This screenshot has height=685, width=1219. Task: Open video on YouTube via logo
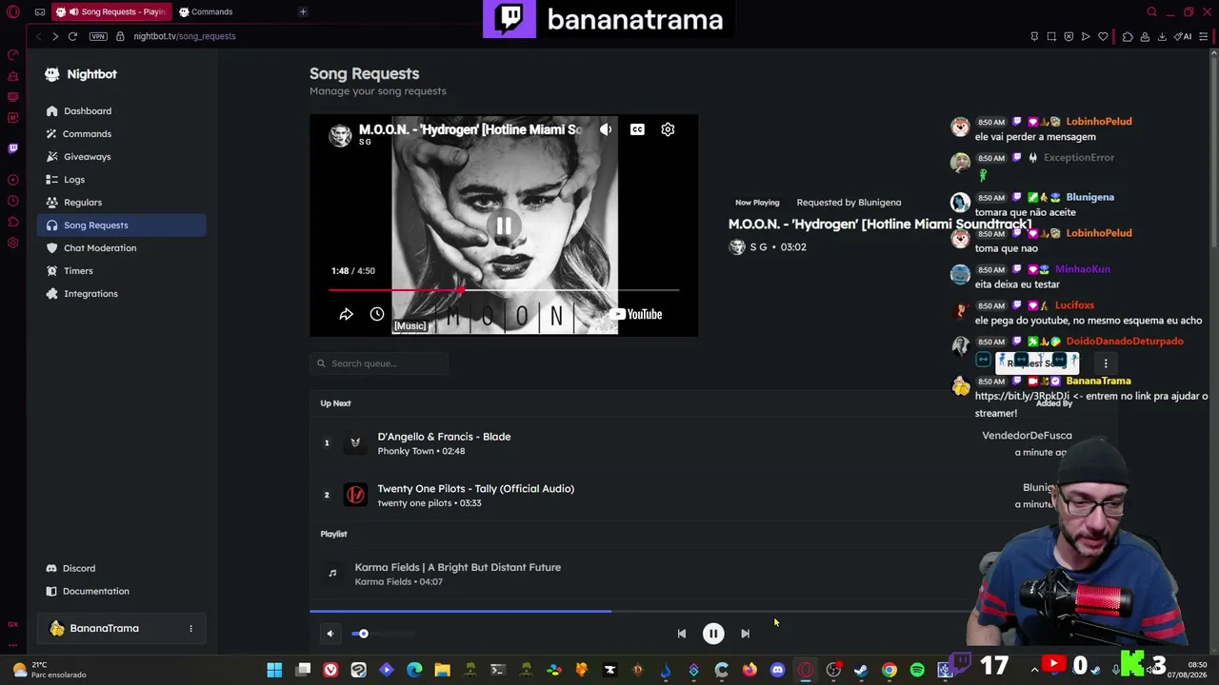click(636, 315)
